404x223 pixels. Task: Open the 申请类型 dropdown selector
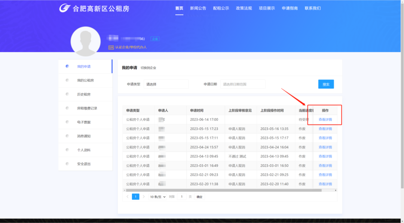pyautogui.click(x=166, y=84)
